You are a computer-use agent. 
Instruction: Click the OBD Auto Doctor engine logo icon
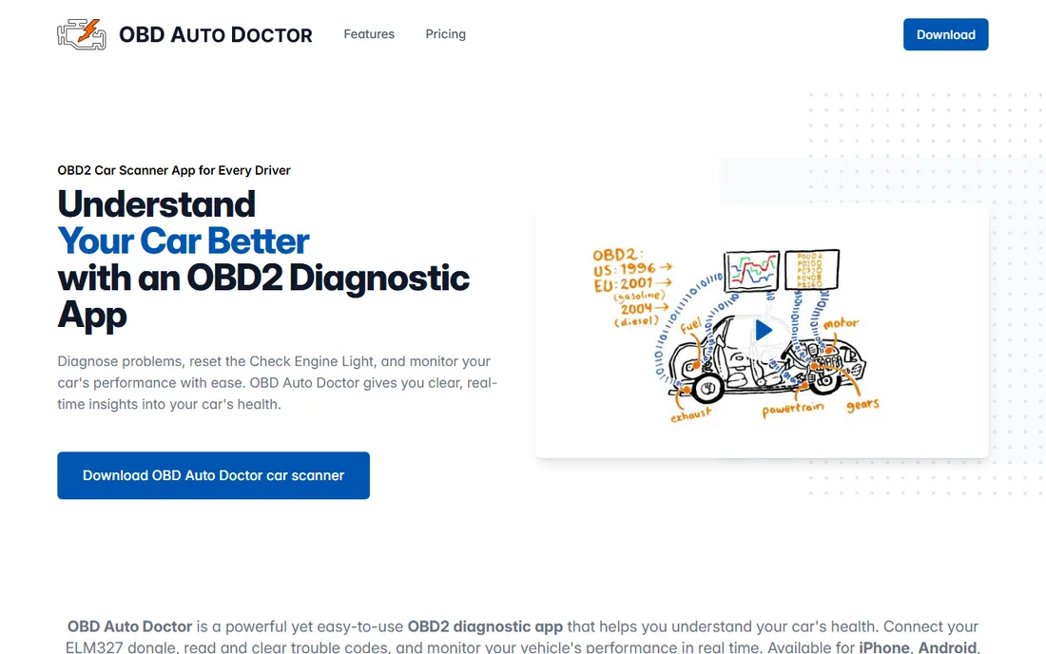(82, 34)
